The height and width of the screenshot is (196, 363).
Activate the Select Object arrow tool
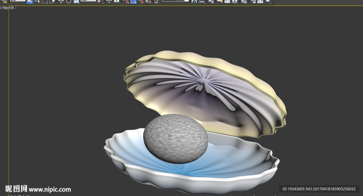point(30,1)
